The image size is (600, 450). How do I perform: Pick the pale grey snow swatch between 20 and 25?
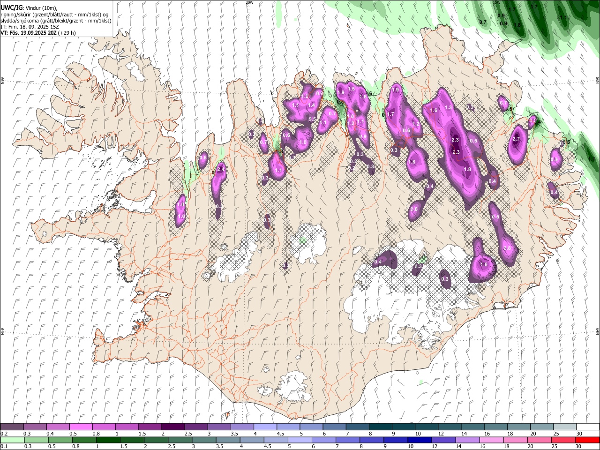[x=542, y=427]
